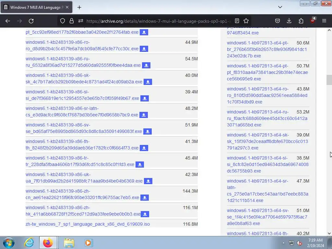332x249 pixels.
Task: Click the page vertical scrollbar thumb
Action: click(x=329, y=80)
